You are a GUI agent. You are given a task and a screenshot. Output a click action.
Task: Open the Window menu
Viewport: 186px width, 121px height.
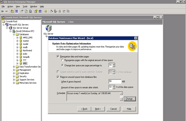(34, 7)
